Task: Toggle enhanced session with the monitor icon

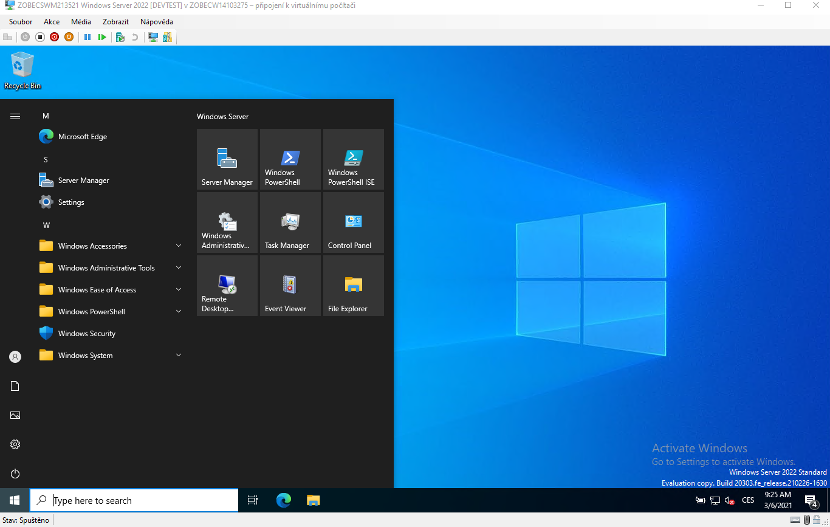Action: 153,37
